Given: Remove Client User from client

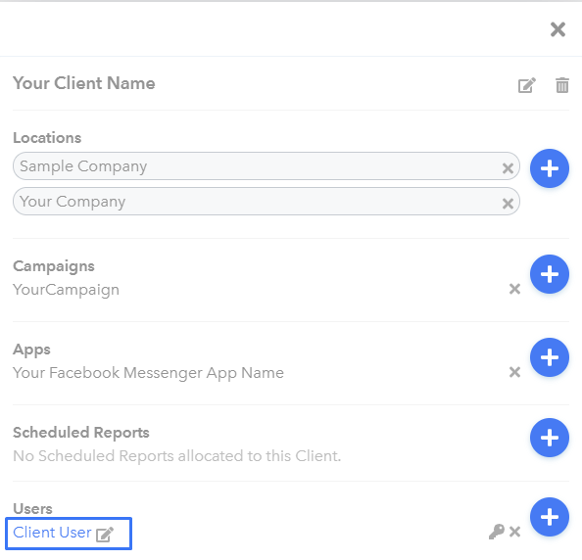Looking at the screenshot, I should point(514,532).
